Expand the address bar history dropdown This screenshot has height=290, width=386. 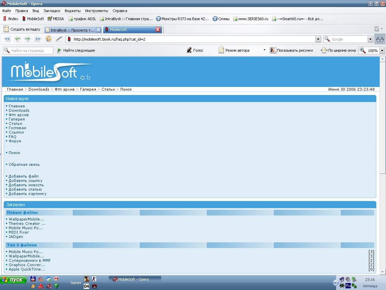click(x=318, y=39)
